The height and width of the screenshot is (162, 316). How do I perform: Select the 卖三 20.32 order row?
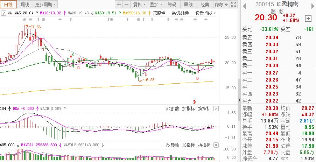click(278, 51)
